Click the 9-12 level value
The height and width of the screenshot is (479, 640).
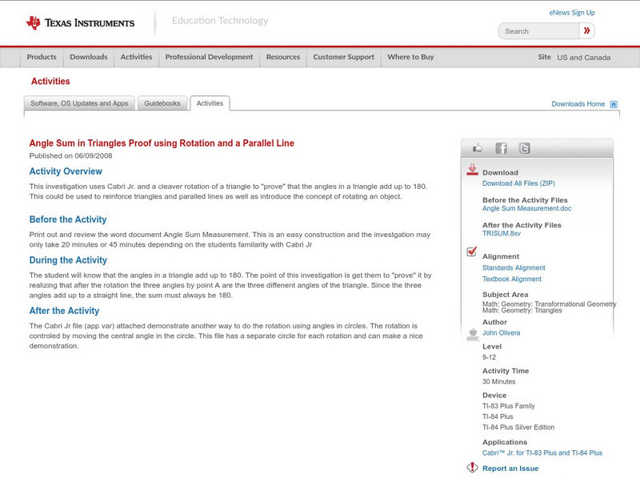click(489, 357)
